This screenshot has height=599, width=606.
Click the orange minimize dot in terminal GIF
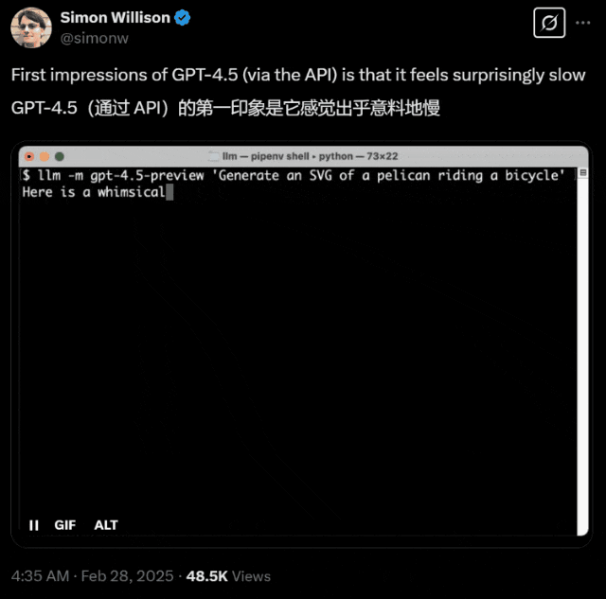point(45,156)
